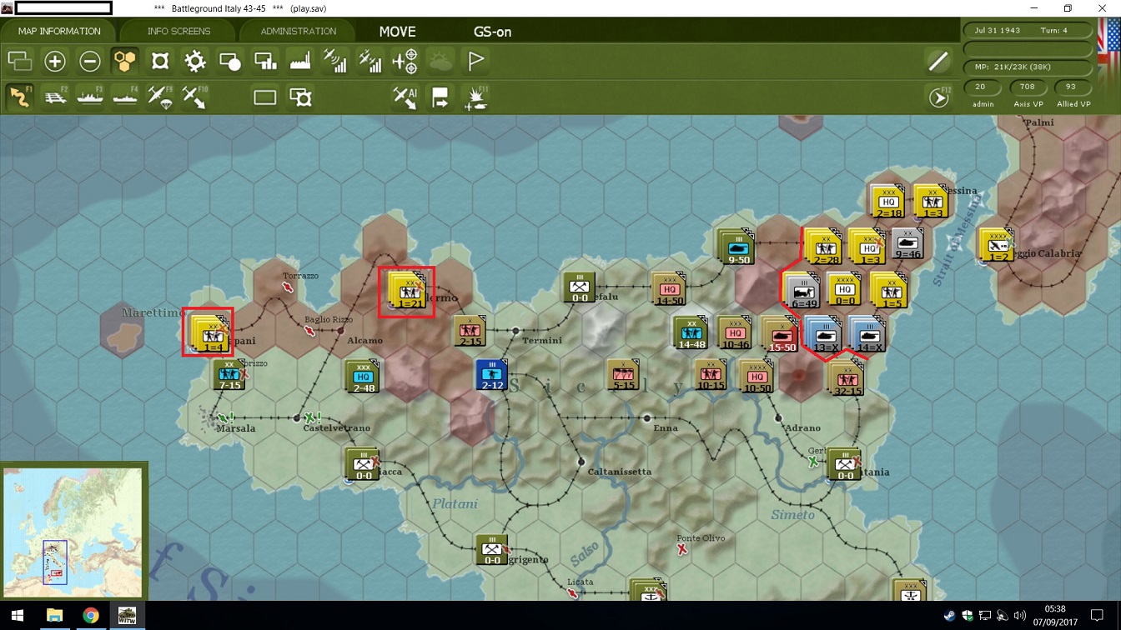Select the yellow 1=4 unit at Trapani

(209, 333)
